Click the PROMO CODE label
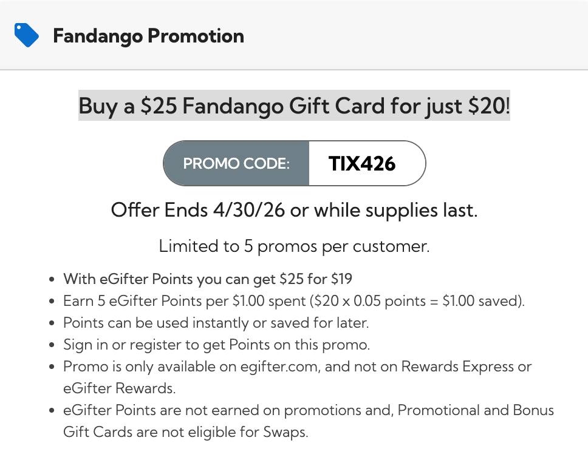The height and width of the screenshot is (460, 588). tap(236, 164)
